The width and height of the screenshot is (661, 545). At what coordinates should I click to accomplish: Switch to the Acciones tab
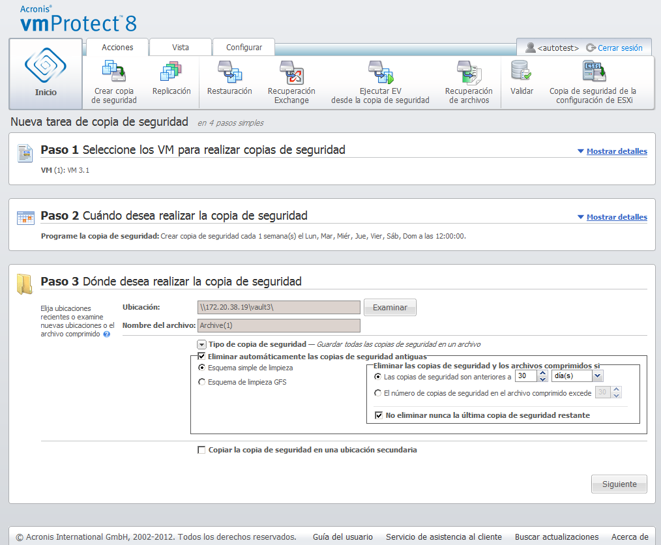coord(117,47)
